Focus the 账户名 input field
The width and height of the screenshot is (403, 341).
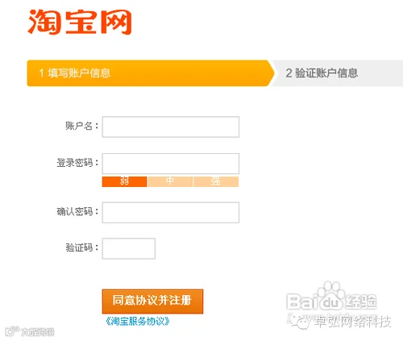[x=171, y=127]
